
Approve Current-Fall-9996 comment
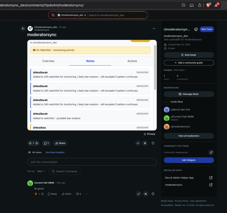[139, 194]
